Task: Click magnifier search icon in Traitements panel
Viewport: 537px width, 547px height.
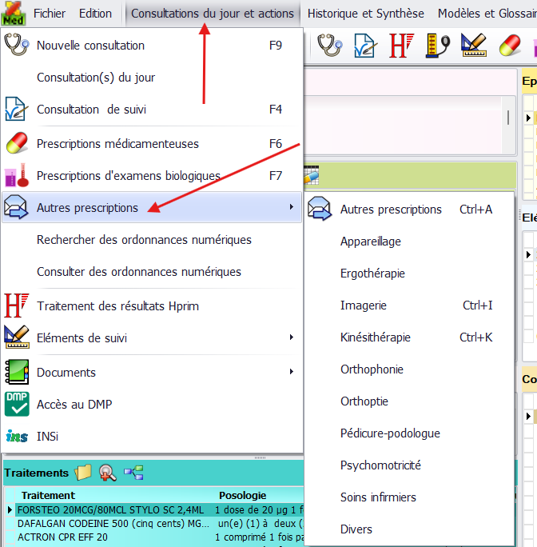Action: point(108,473)
